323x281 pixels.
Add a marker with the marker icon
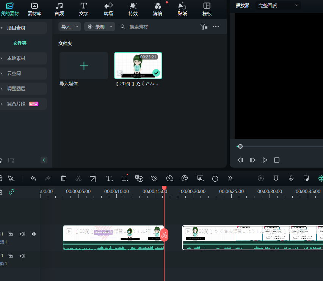point(276,178)
